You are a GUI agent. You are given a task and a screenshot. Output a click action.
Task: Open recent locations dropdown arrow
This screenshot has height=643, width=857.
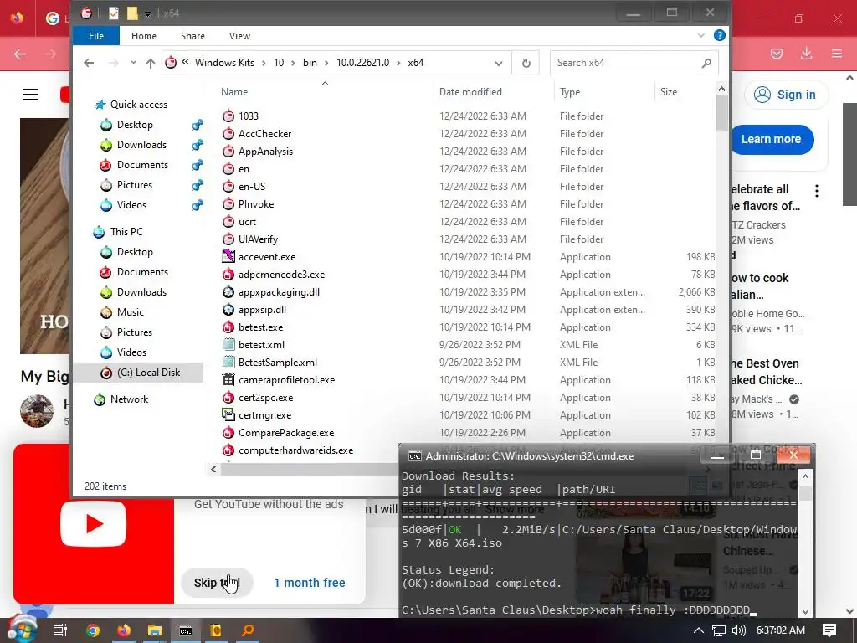tap(133, 63)
